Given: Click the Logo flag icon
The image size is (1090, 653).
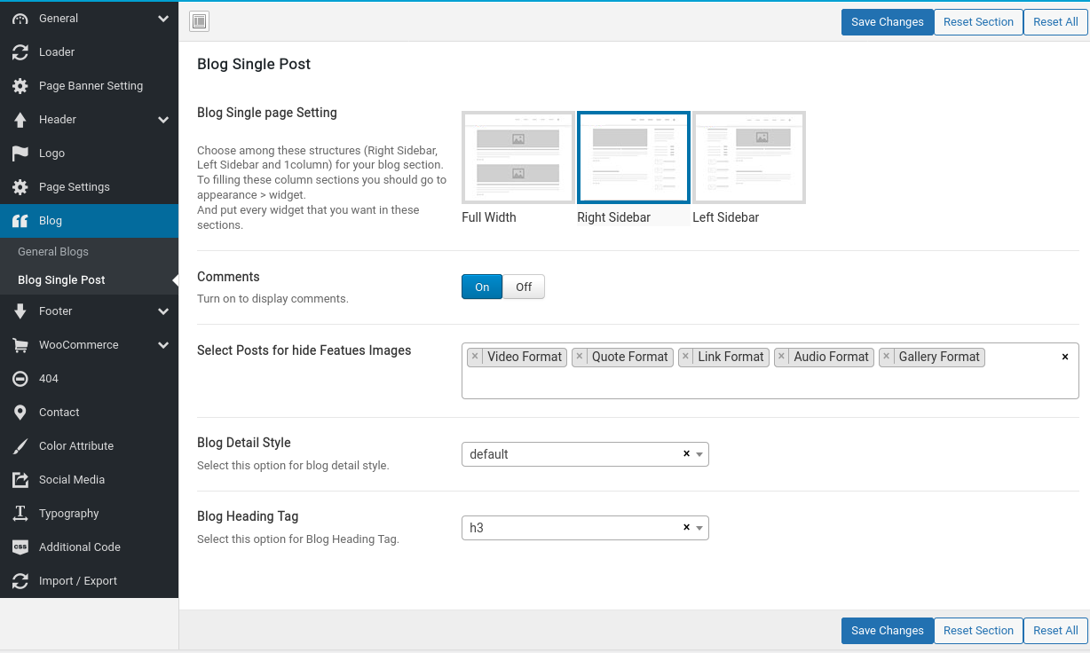Looking at the screenshot, I should 20,153.
